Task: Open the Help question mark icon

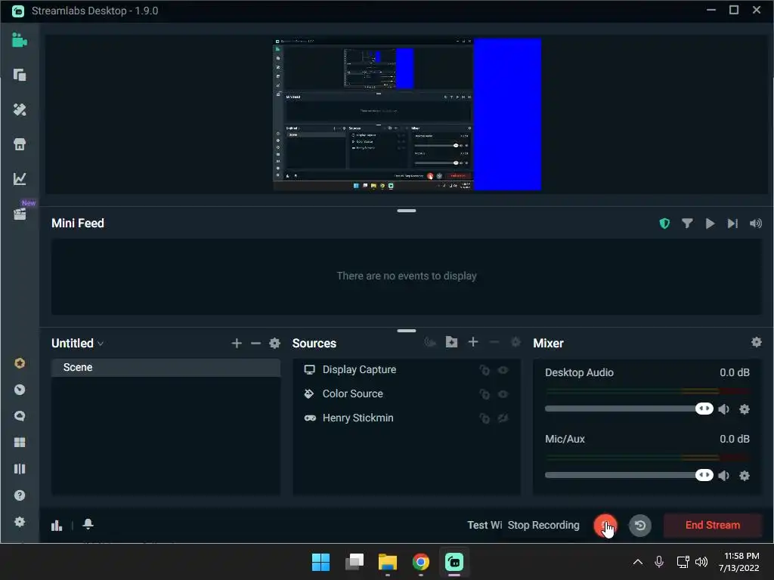Action: [x=19, y=495]
